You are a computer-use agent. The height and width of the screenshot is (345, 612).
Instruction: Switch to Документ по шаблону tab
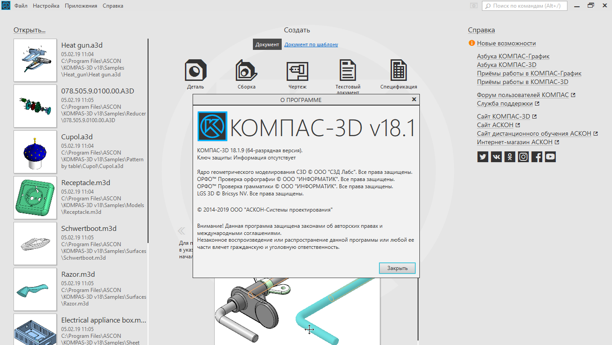[311, 44]
